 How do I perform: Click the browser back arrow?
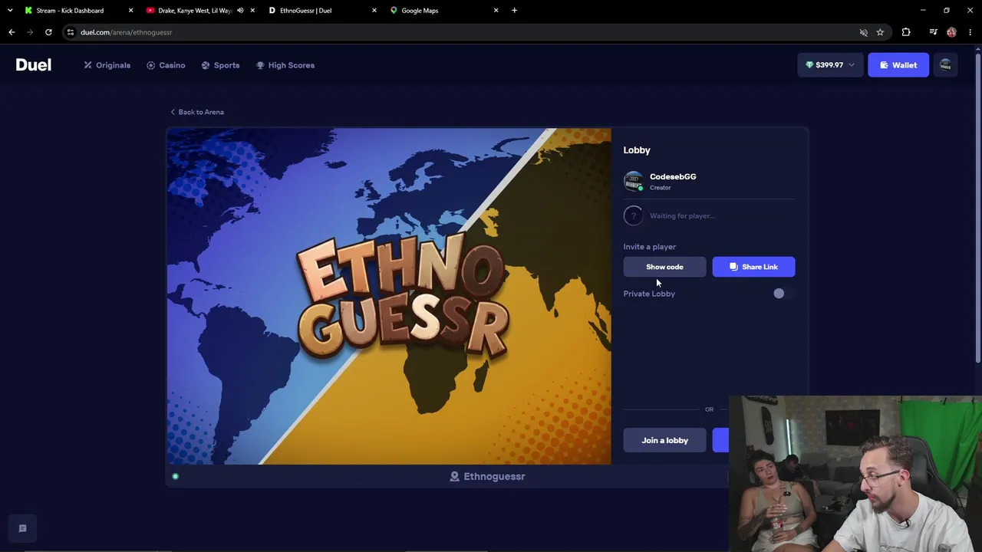(12, 32)
